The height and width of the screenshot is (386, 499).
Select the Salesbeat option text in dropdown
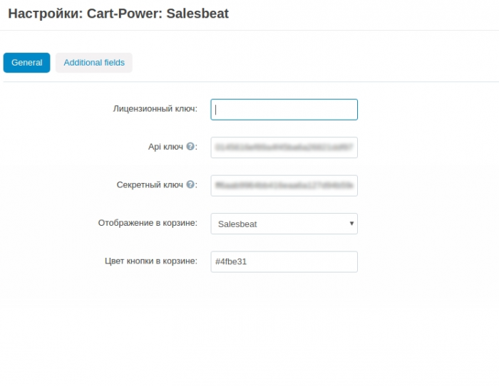(x=237, y=224)
